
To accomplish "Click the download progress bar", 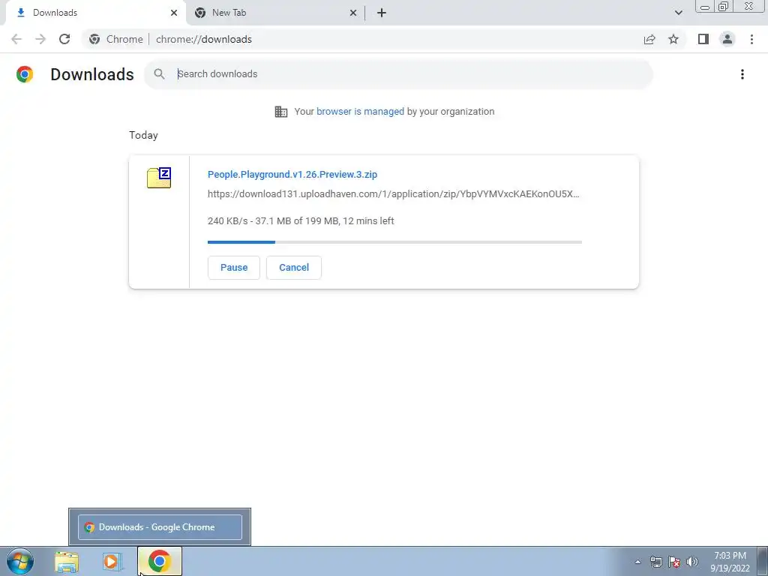I will [x=394, y=242].
